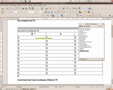The image size is (113, 90).
Task: Expand the Font Color dropdown arrow
Action: coord(82,12)
